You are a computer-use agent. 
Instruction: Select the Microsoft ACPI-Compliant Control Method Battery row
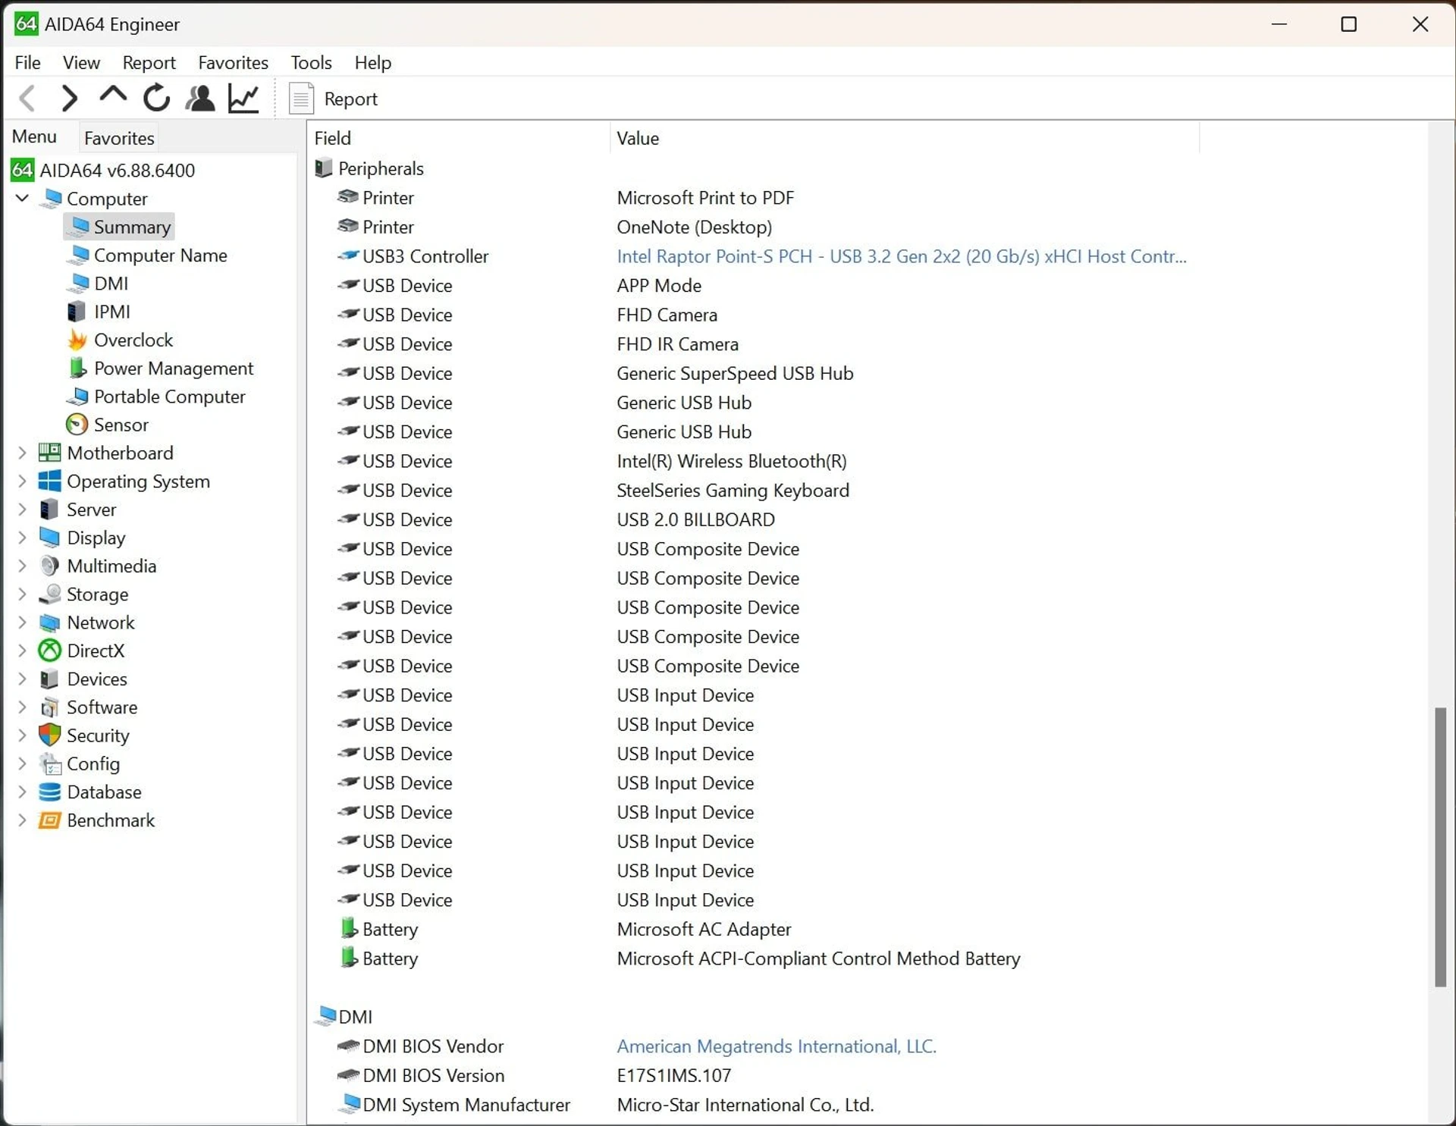pyautogui.click(x=818, y=958)
